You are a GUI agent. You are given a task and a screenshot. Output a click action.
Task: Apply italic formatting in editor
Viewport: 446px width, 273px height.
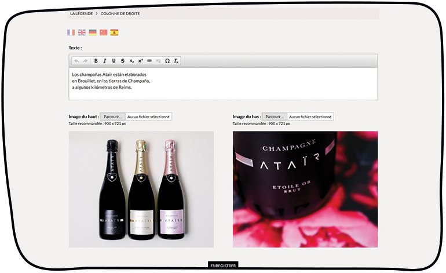(x=105, y=61)
